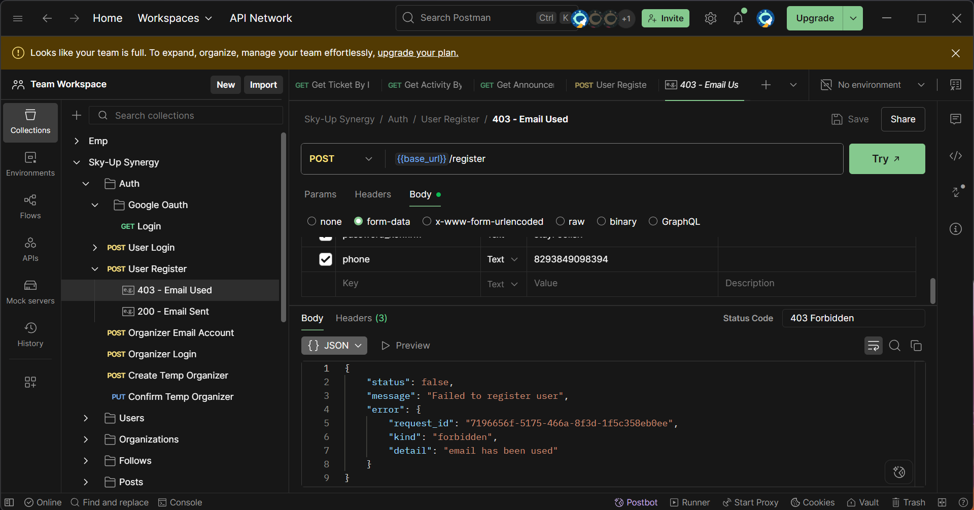Open the Environments sidebar panel
This screenshot has width=974, height=510.
(30, 164)
